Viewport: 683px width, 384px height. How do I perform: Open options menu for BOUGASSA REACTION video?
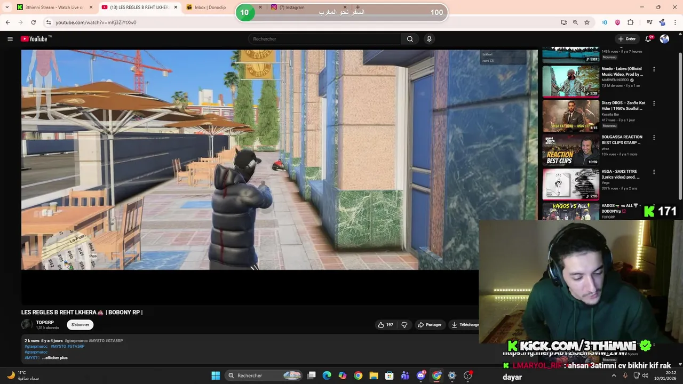654,138
